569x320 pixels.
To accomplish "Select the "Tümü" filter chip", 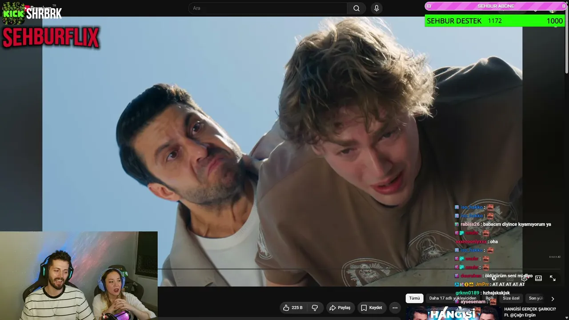I will 414,298.
